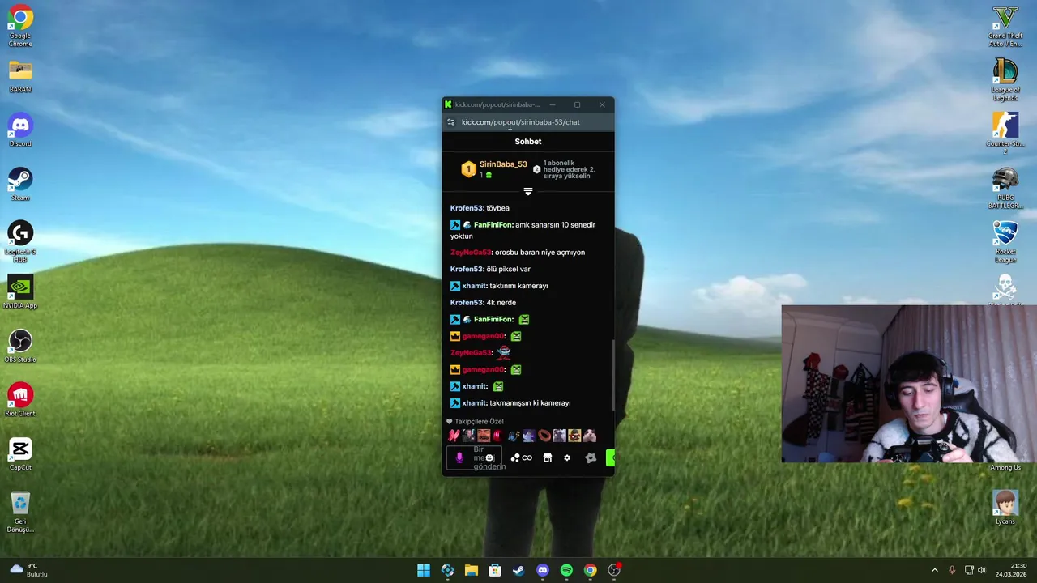Open the BARAN folder on desktop
1037x583 pixels.
tap(20, 78)
